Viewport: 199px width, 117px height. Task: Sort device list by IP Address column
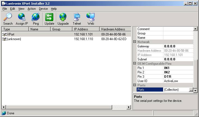point(86,29)
